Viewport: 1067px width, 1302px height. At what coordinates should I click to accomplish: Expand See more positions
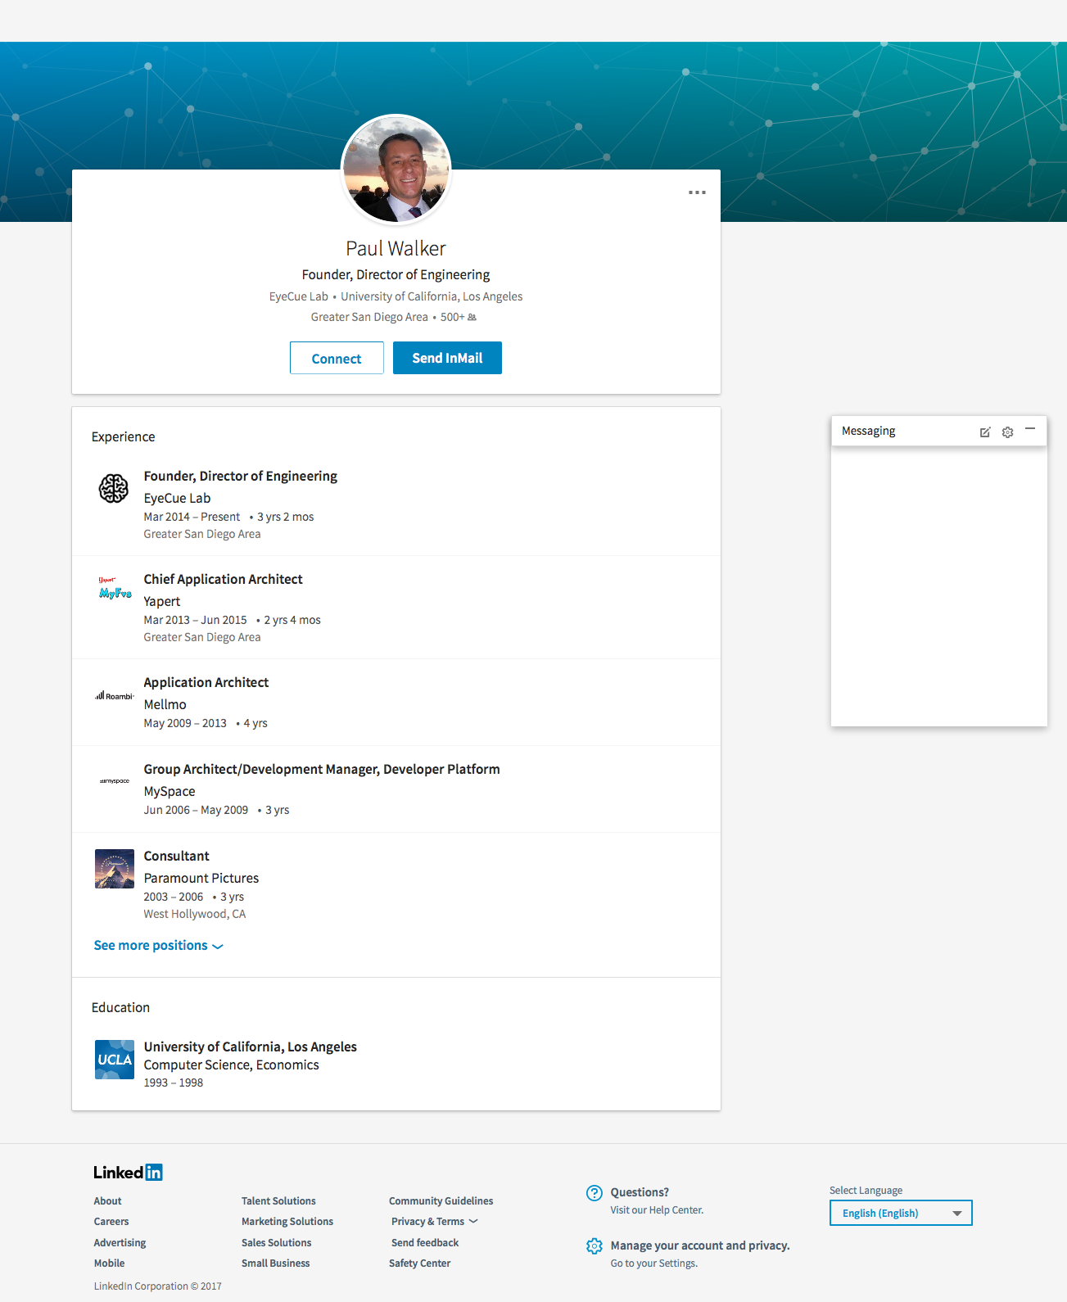158,946
